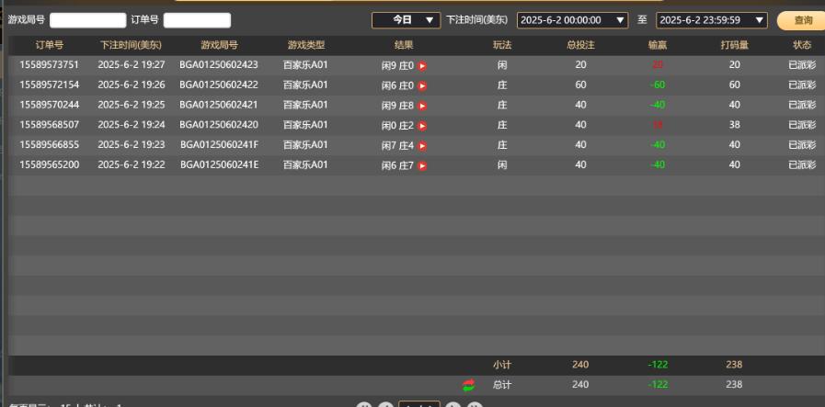Play result video for round BGA01250602423
825x407 pixels.
tap(423, 65)
